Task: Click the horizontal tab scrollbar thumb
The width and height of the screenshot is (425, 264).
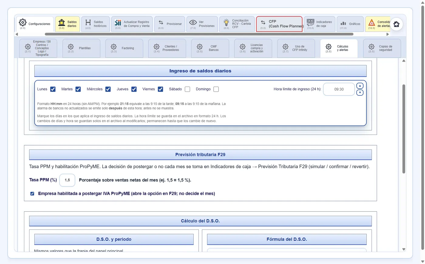Action: pyautogui.click(x=199, y=34)
